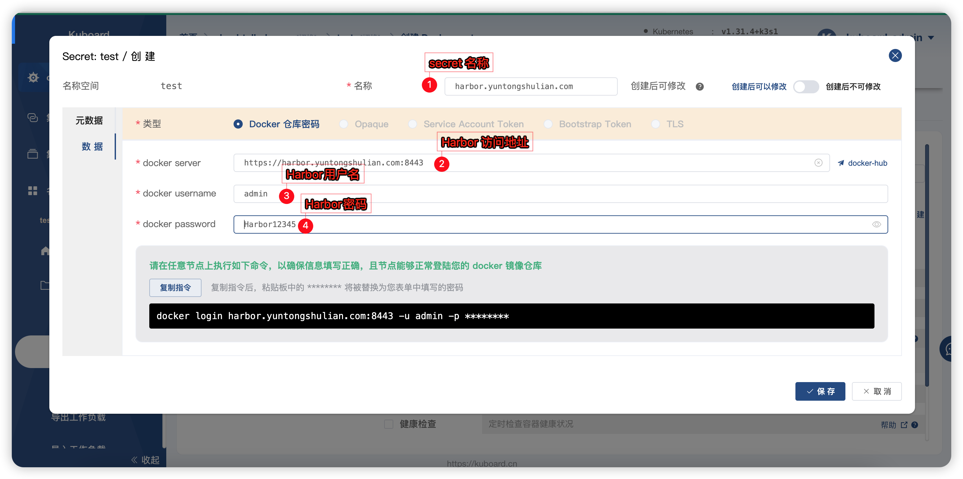Image resolution: width=963 pixels, height=479 pixels.
Task: Click the storage box icon in the sidebar
Action: [33, 153]
